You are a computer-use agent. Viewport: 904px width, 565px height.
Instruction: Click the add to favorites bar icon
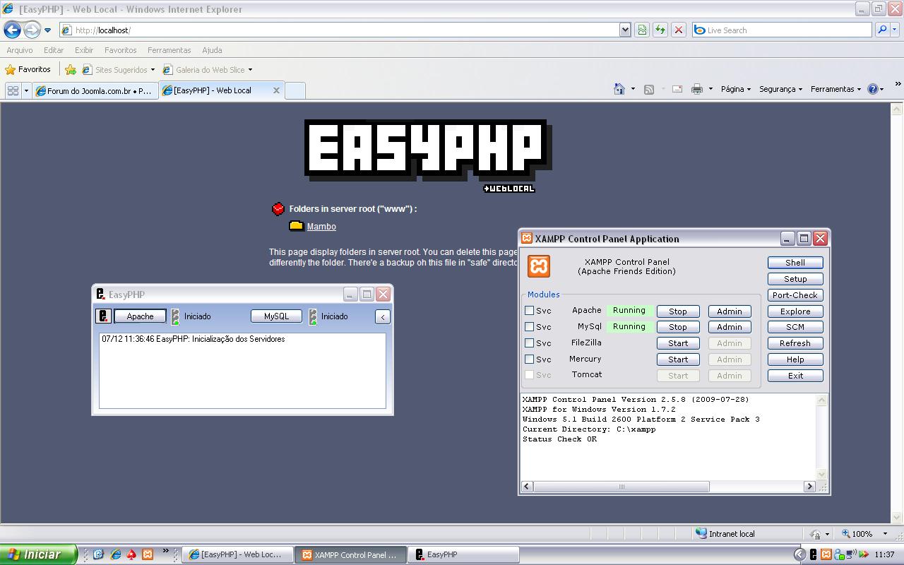pyautogui.click(x=70, y=69)
